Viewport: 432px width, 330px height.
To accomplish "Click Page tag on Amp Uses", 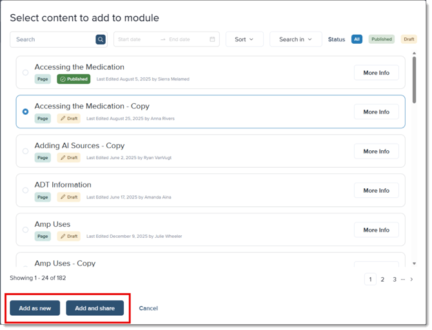I will point(43,236).
